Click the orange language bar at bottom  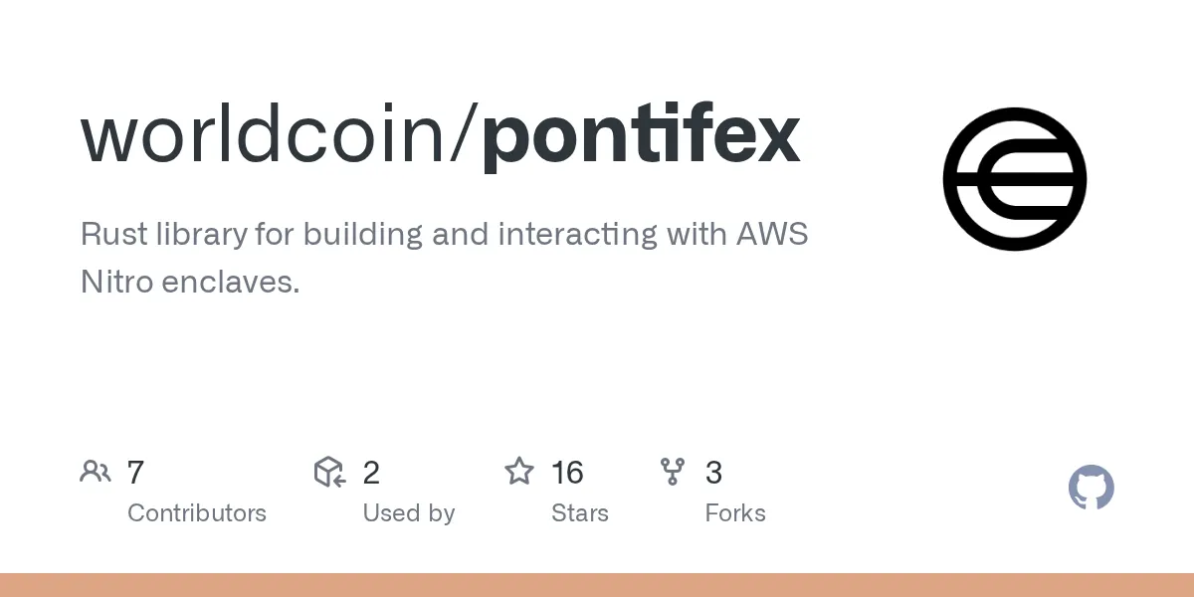coord(597,585)
